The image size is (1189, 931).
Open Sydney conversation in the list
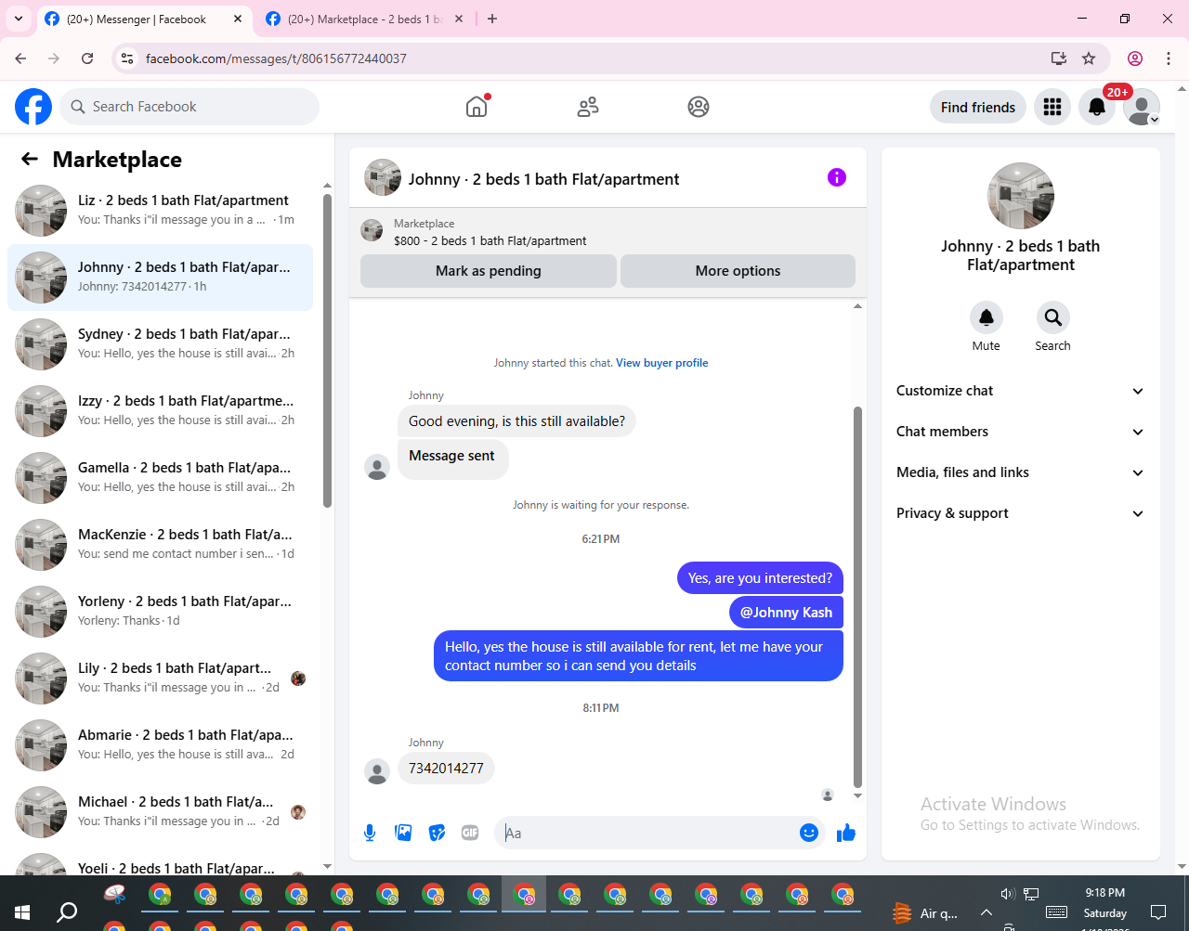coord(160,344)
